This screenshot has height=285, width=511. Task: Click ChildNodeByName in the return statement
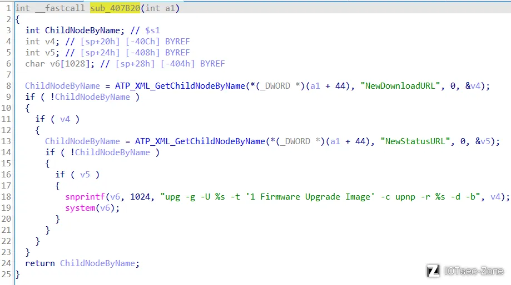pos(97,263)
